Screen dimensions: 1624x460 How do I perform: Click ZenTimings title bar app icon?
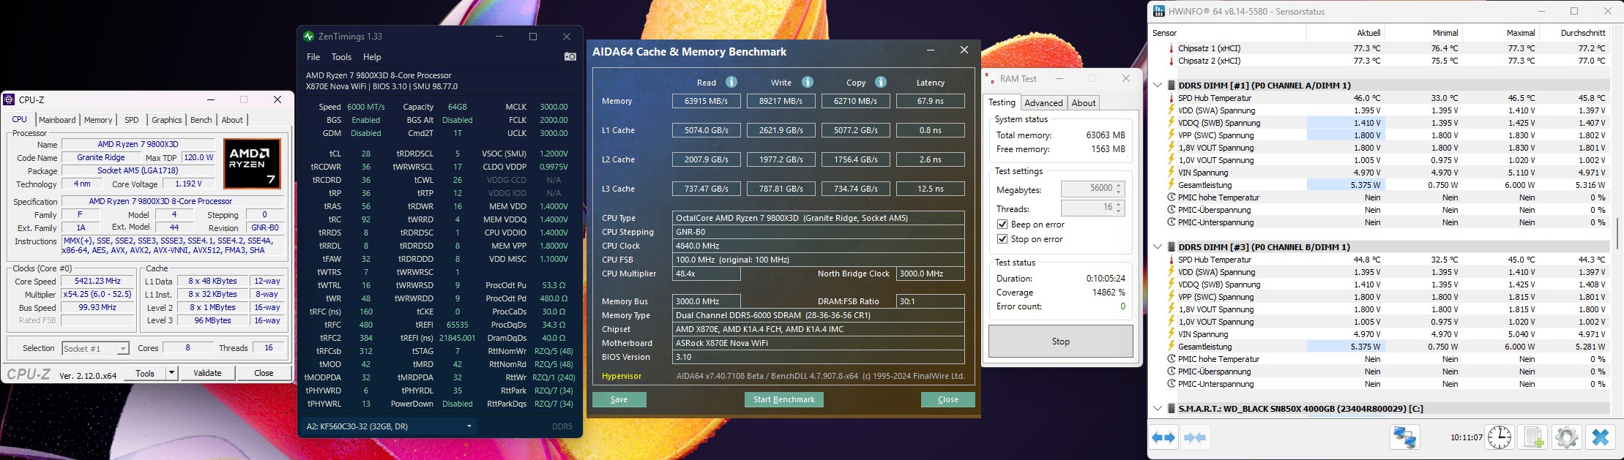click(x=309, y=36)
